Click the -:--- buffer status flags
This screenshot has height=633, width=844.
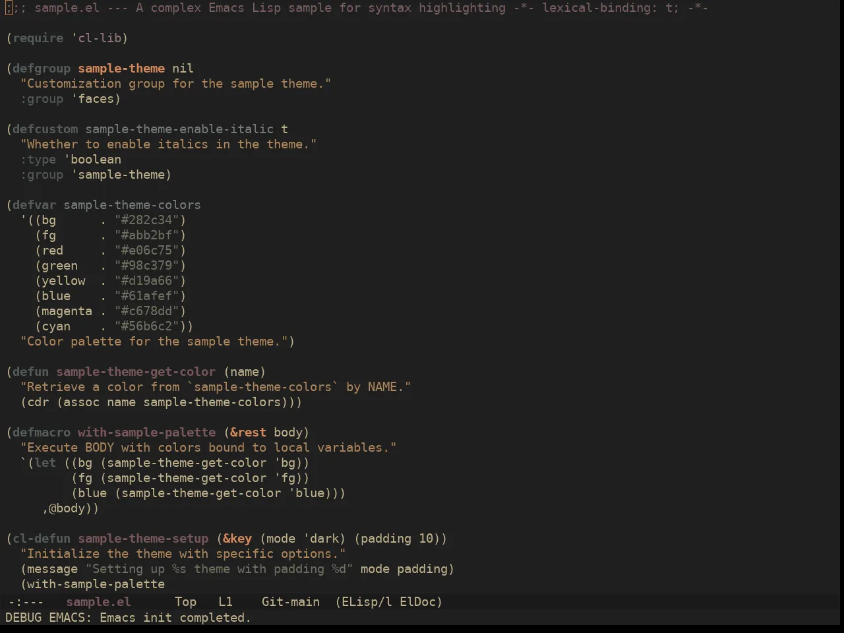click(x=26, y=601)
